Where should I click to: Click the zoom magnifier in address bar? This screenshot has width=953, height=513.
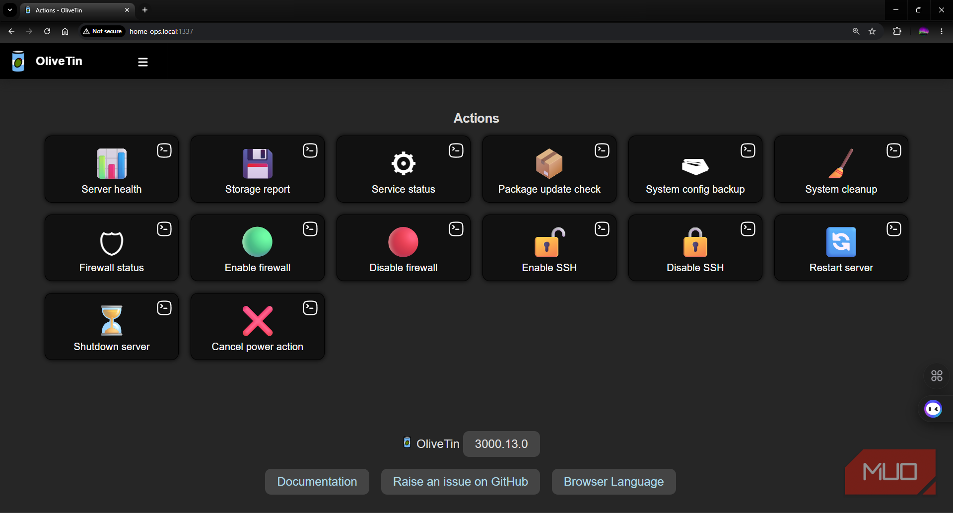point(856,31)
